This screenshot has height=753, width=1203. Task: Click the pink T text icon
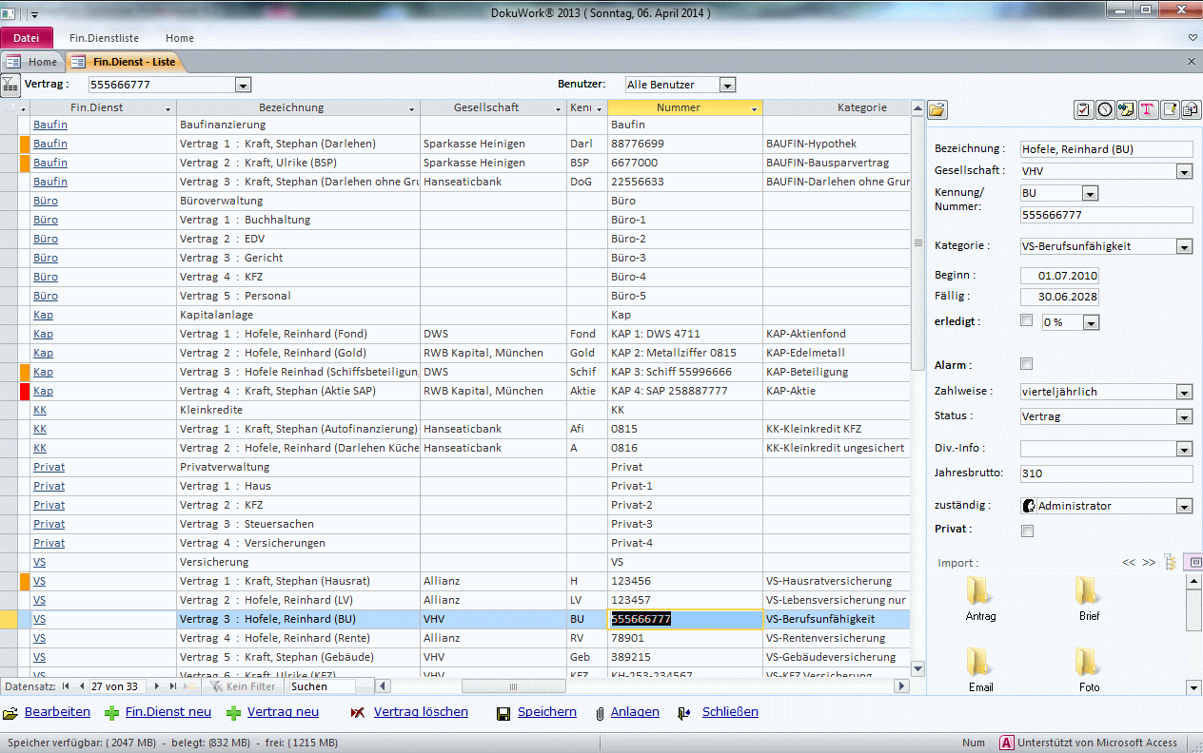coord(1148,109)
